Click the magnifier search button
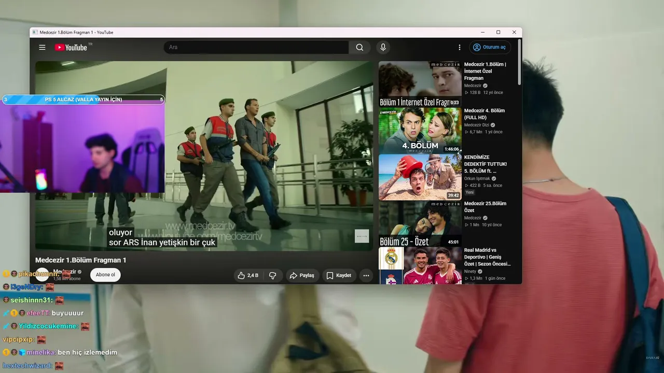Image resolution: width=664 pixels, height=373 pixels. [359, 47]
